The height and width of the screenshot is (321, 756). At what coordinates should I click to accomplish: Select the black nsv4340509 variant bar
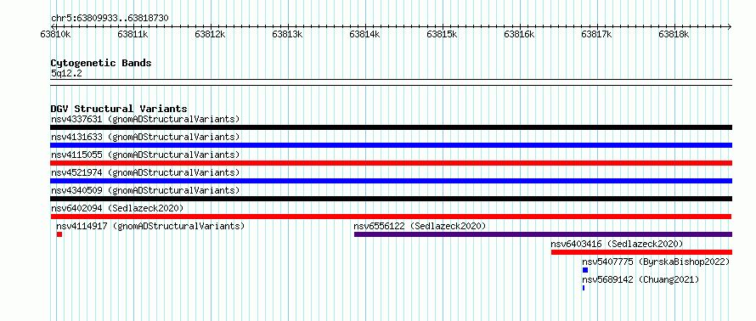pos(391,199)
